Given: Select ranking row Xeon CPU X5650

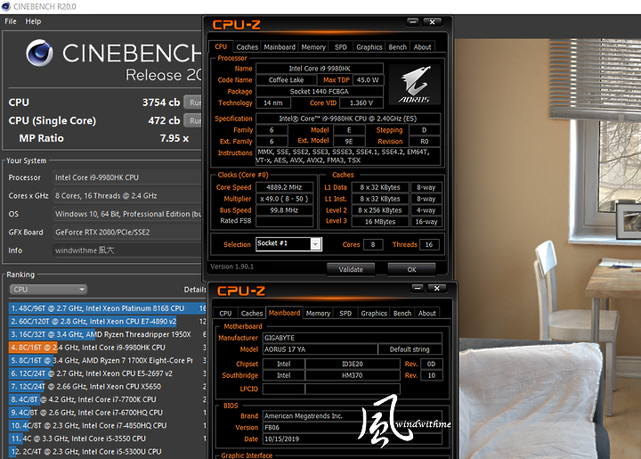Looking at the screenshot, I should click(x=107, y=386).
